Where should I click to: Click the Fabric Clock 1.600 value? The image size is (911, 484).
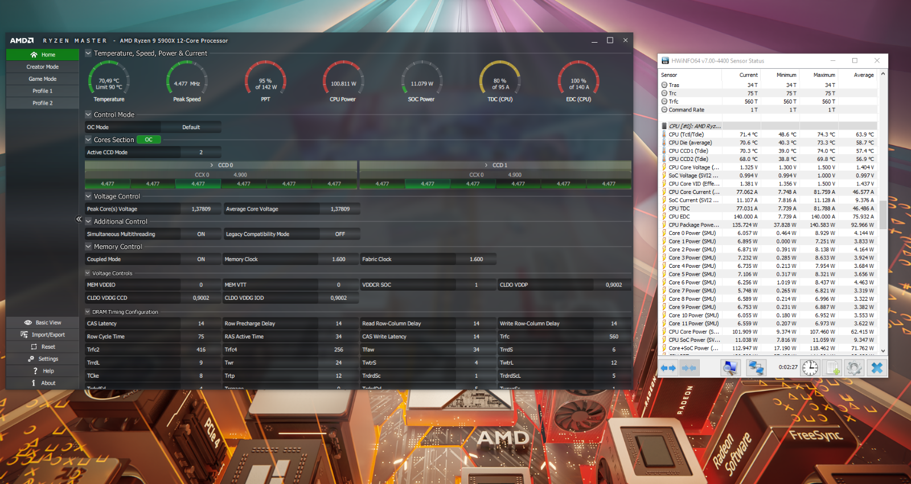click(x=477, y=259)
